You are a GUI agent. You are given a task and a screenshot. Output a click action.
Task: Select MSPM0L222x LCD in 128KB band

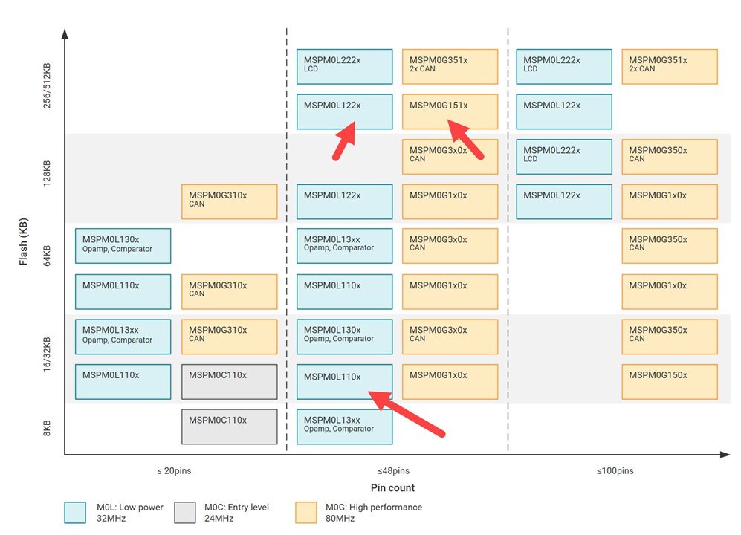click(x=564, y=157)
